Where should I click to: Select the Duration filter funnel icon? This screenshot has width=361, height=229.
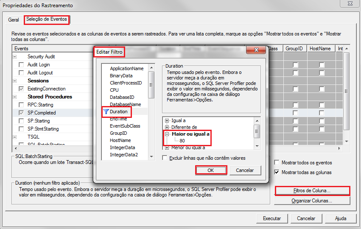106,112
